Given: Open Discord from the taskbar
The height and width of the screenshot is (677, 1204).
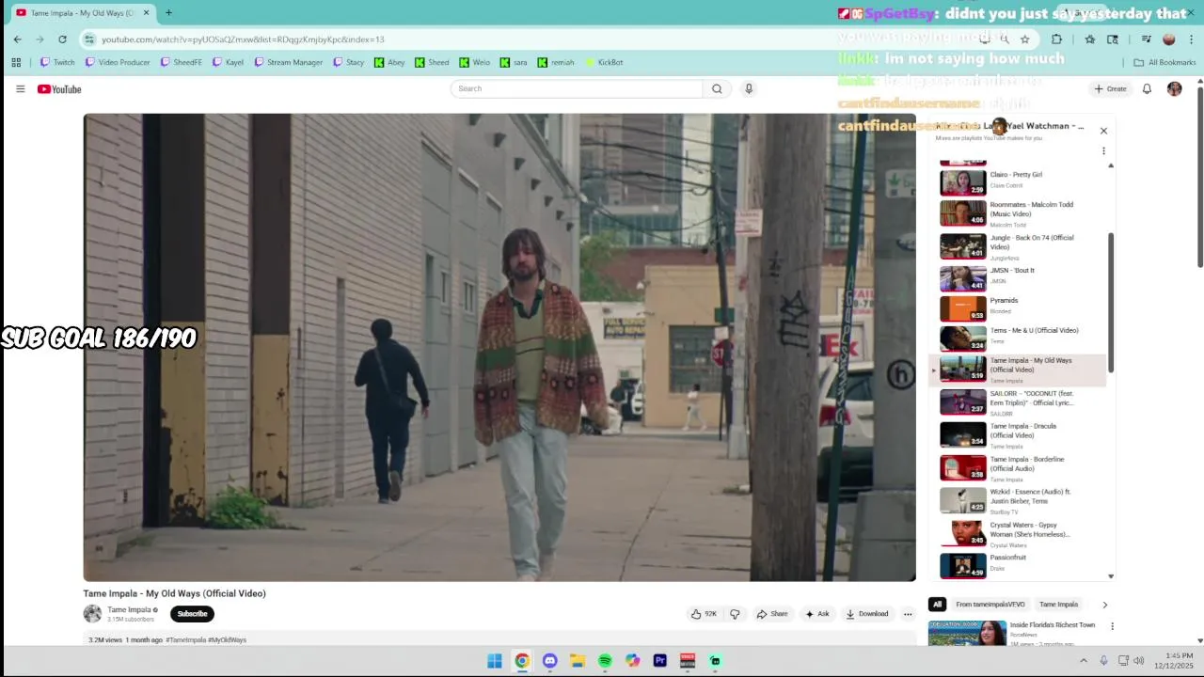Looking at the screenshot, I should tap(549, 661).
